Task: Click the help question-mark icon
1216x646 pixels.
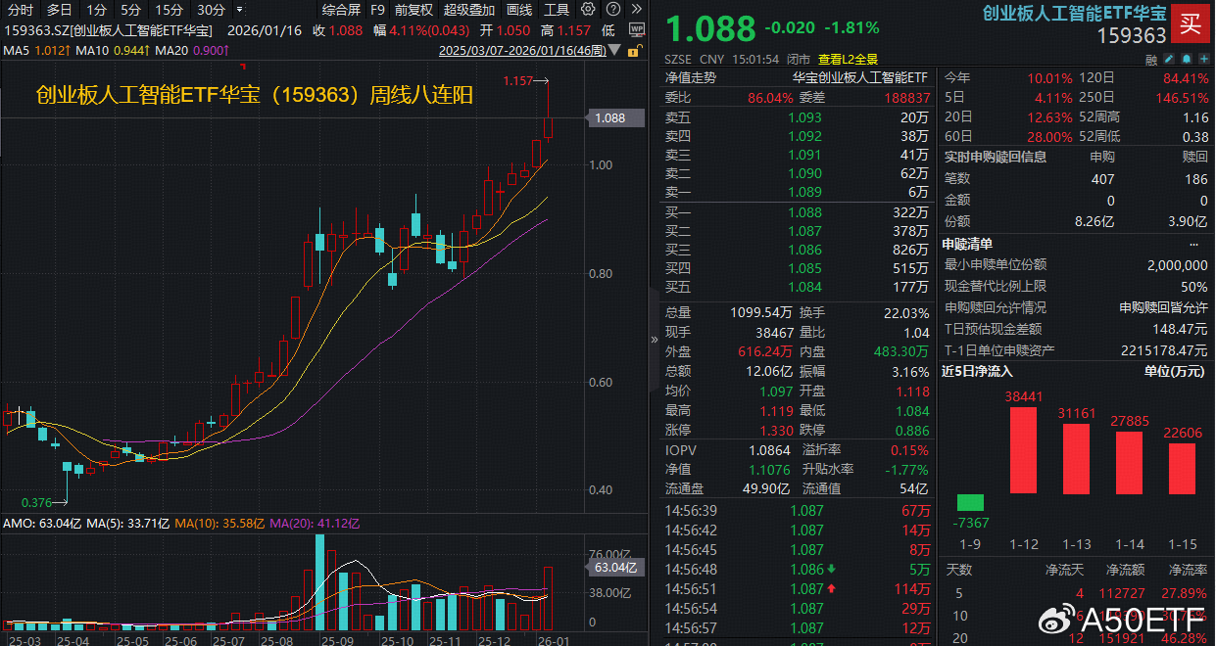Action: click(613, 9)
